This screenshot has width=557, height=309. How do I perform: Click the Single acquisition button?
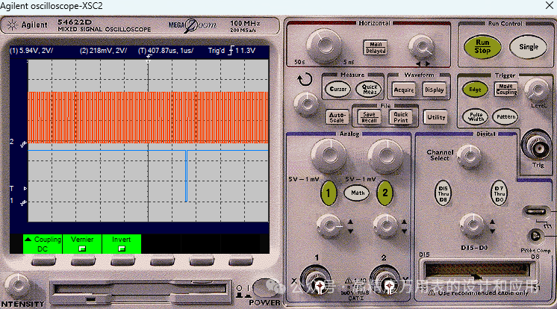pyautogui.click(x=528, y=46)
